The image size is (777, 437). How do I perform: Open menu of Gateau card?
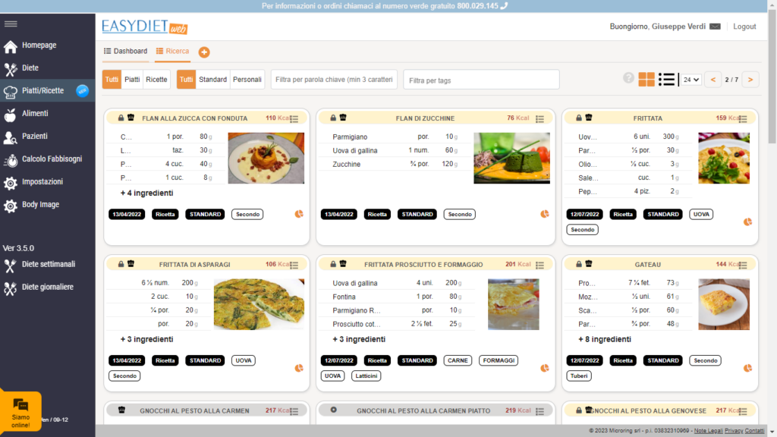point(743,265)
